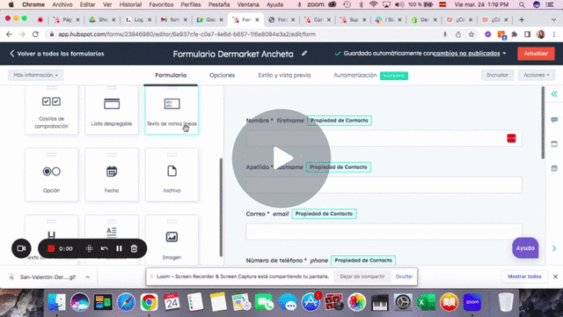Open cambios no publicados link
This screenshot has height=317, width=563.
click(x=466, y=53)
